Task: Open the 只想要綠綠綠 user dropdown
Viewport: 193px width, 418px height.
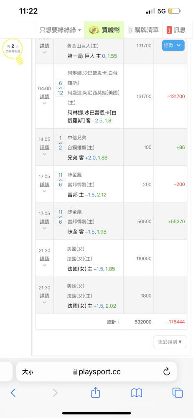Action: click(61, 30)
